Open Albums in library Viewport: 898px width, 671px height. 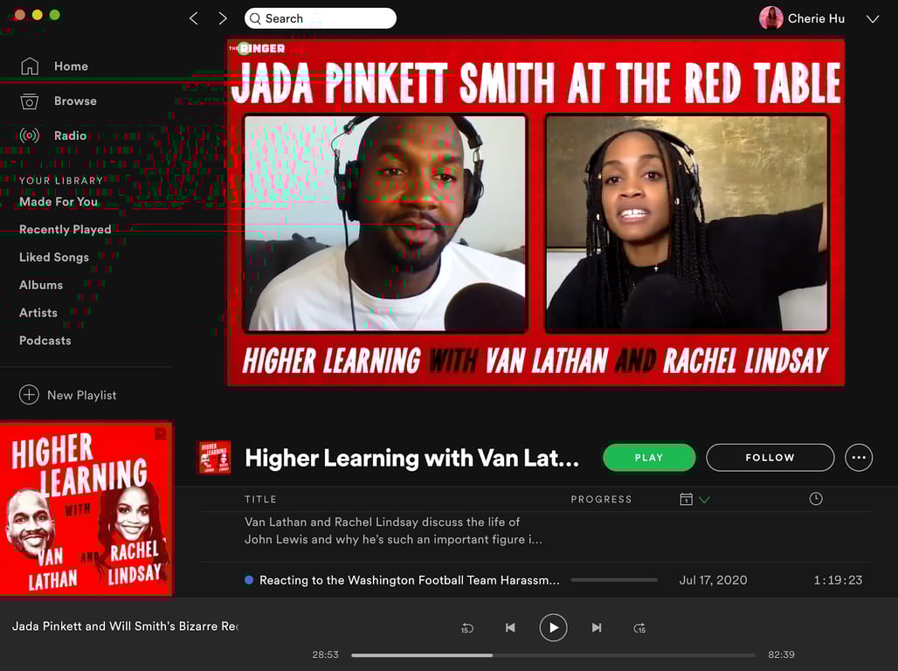41,285
